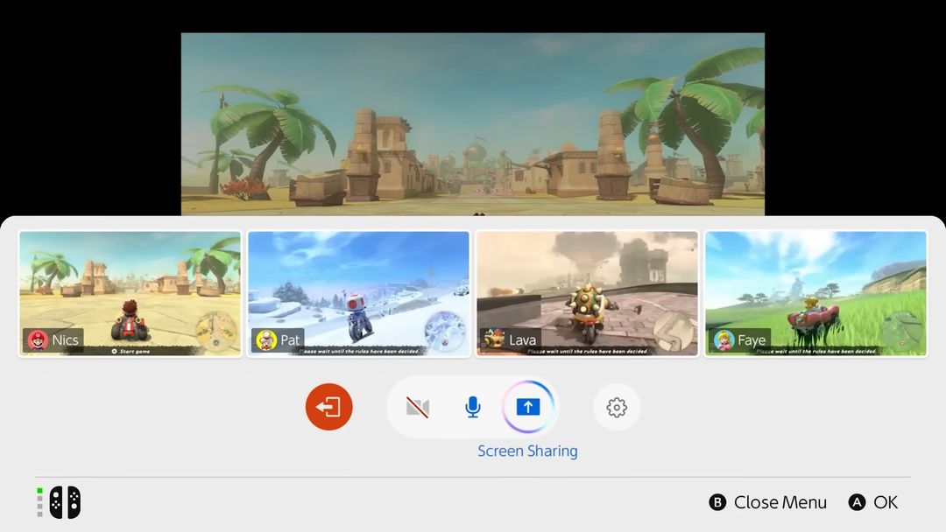Select Close Menu
Viewport: 946px width, 532px height.
(780, 502)
